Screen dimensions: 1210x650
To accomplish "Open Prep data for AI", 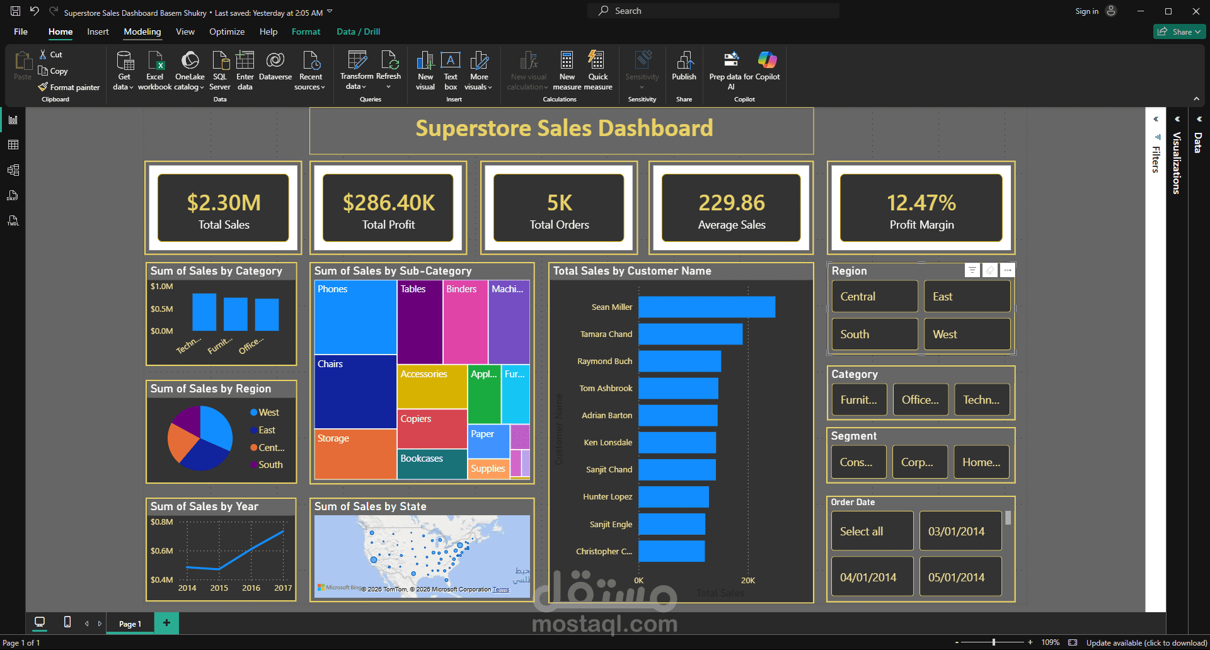I will click(x=731, y=71).
